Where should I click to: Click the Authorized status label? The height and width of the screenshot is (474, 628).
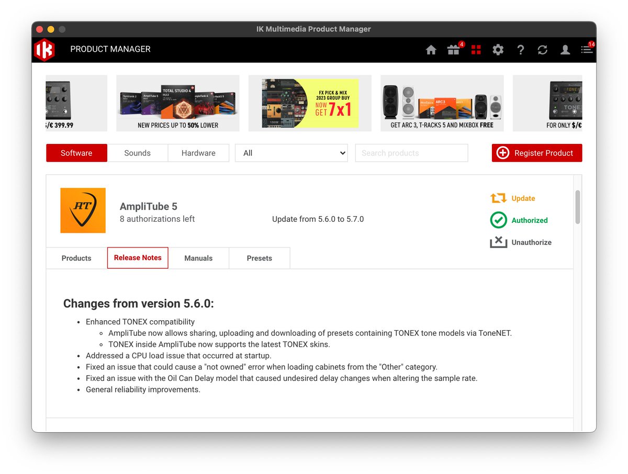pos(530,220)
